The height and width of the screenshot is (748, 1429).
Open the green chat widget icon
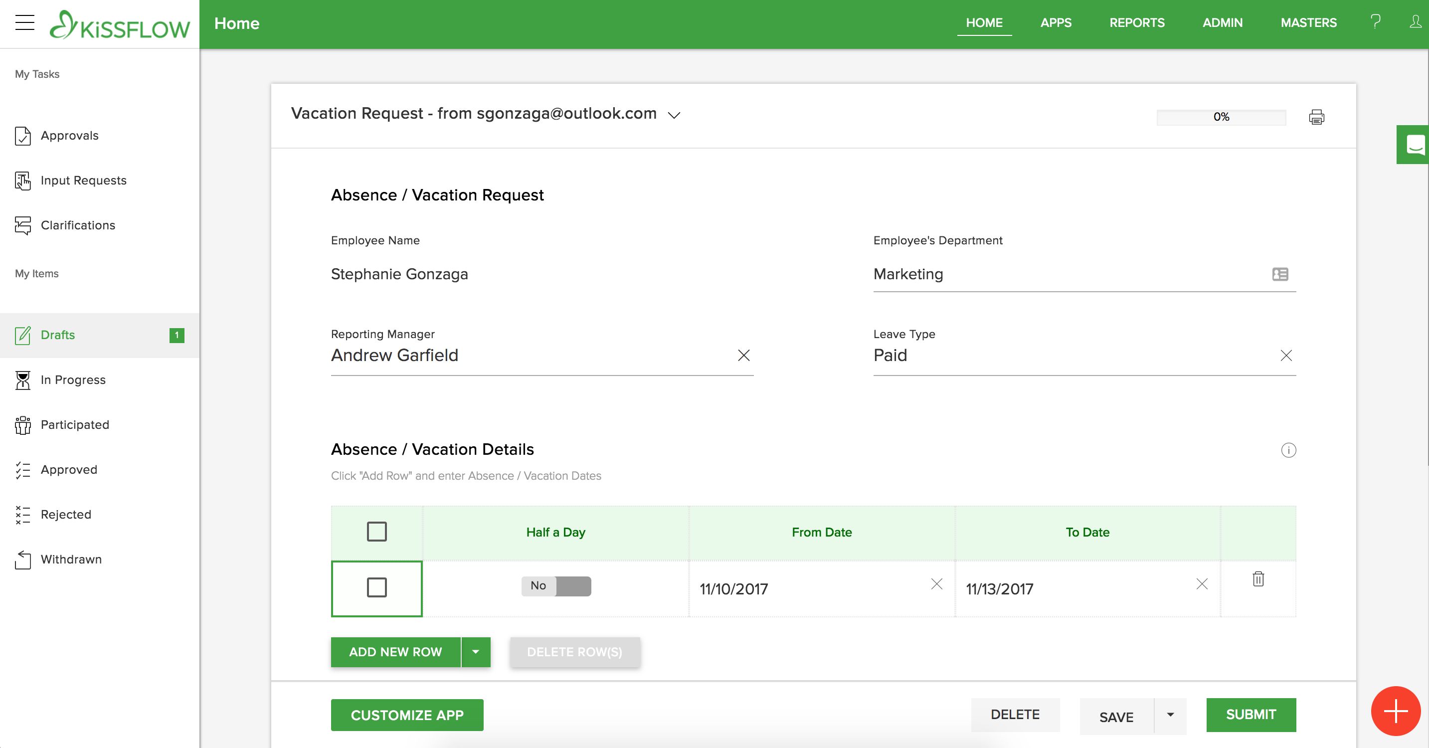click(1414, 144)
